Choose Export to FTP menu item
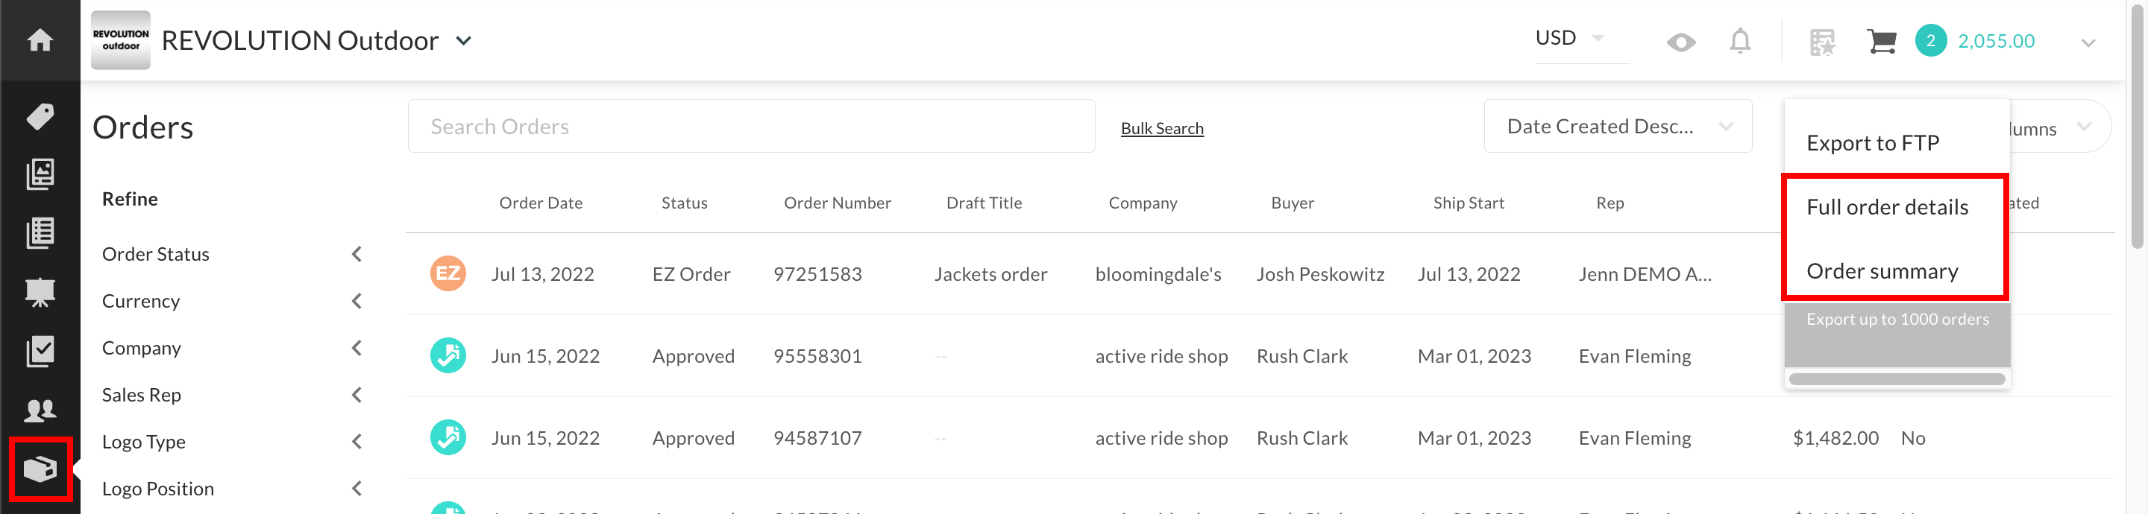The width and height of the screenshot is (2148, 514). (1873, 143)
